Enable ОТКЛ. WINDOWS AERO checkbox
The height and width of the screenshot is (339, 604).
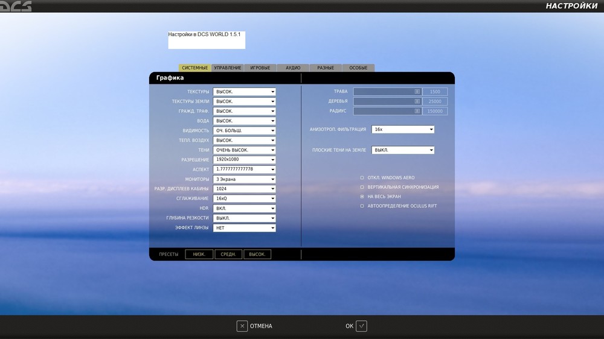pos(362,178)
